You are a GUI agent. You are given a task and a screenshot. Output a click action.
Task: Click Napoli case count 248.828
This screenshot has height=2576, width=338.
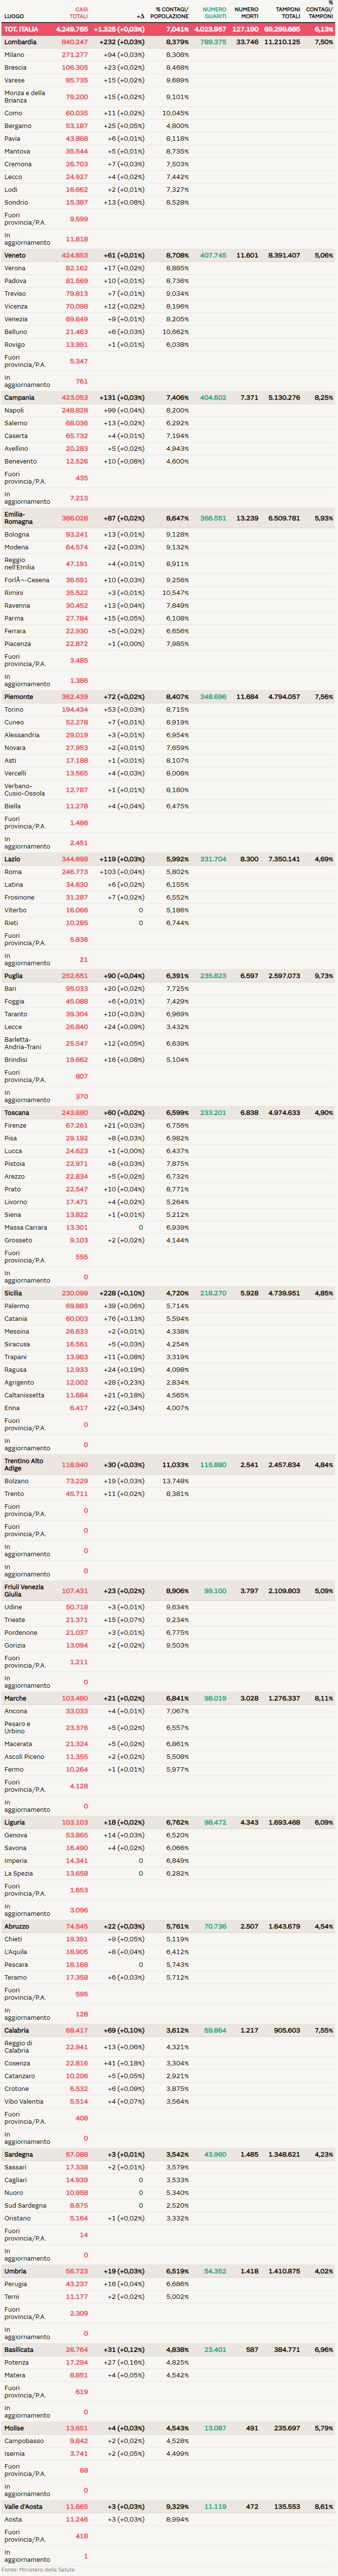click(x=75, y=410)
